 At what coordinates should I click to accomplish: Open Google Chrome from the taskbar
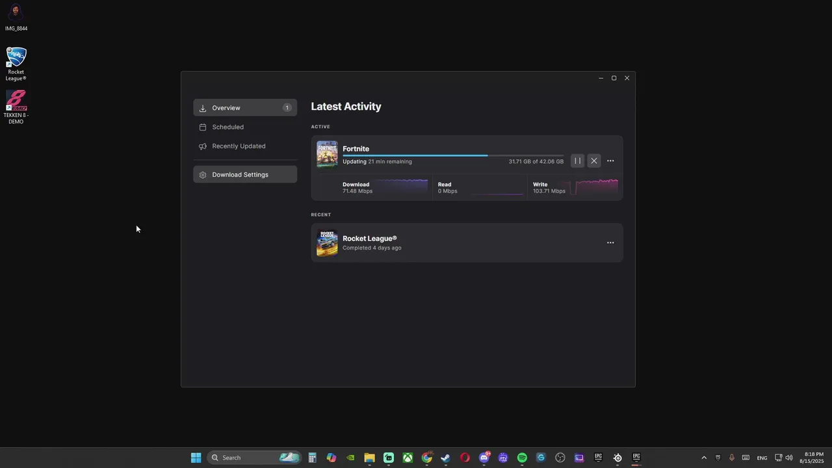coord(426,458)
